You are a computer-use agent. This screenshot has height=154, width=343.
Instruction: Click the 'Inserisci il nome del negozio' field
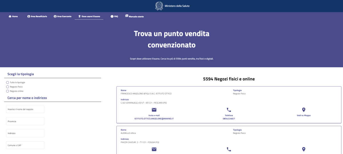point(25,109)
